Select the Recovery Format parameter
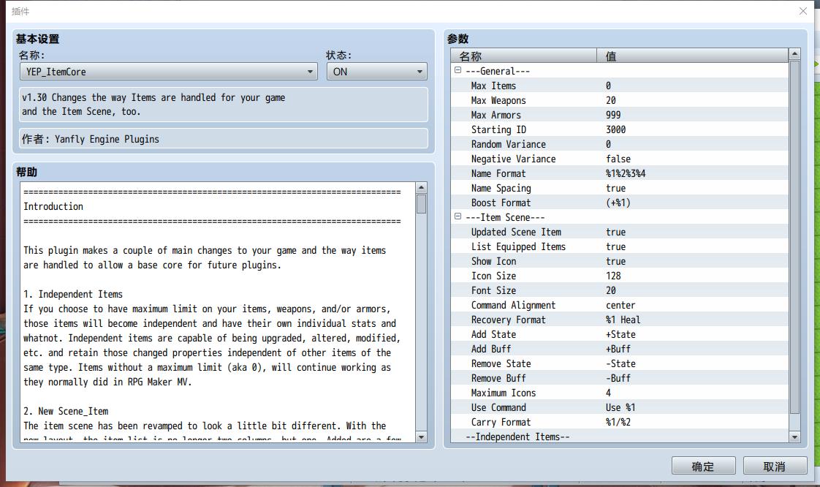 point(620,320)
